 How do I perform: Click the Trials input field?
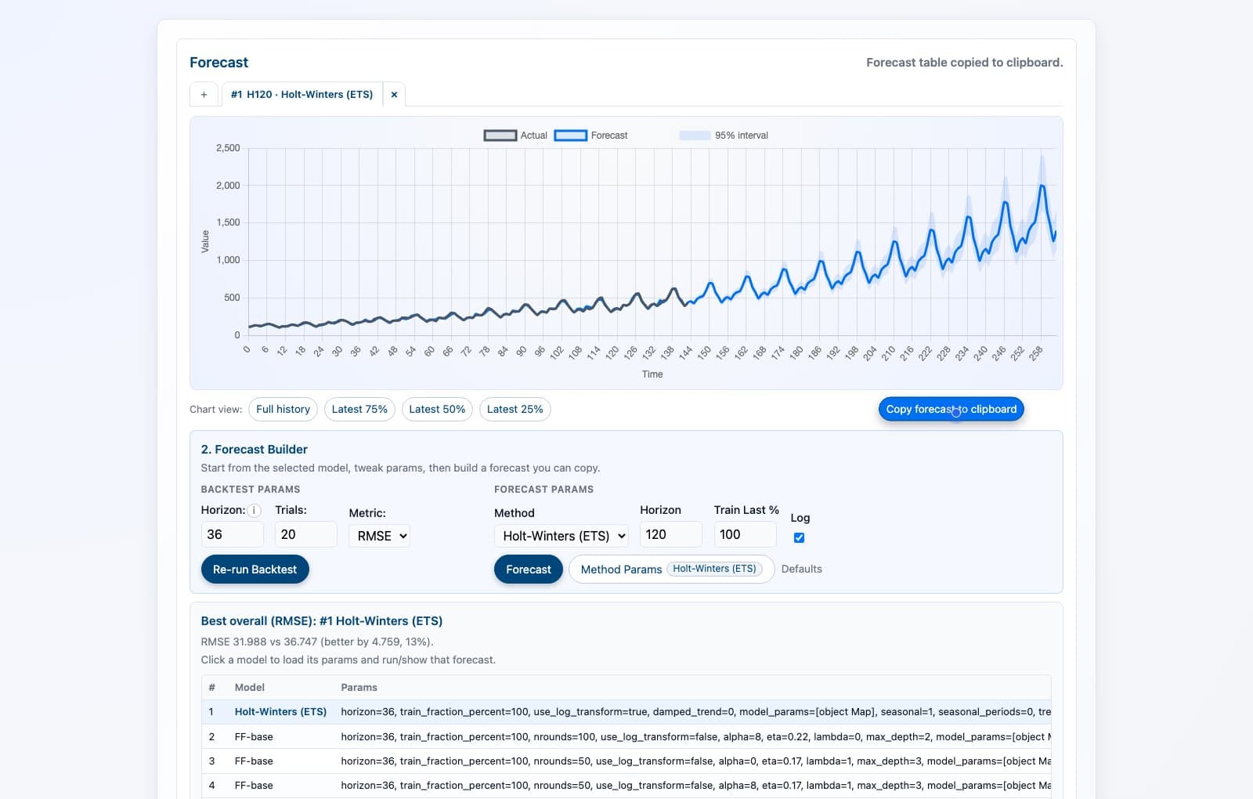[305, 535]
